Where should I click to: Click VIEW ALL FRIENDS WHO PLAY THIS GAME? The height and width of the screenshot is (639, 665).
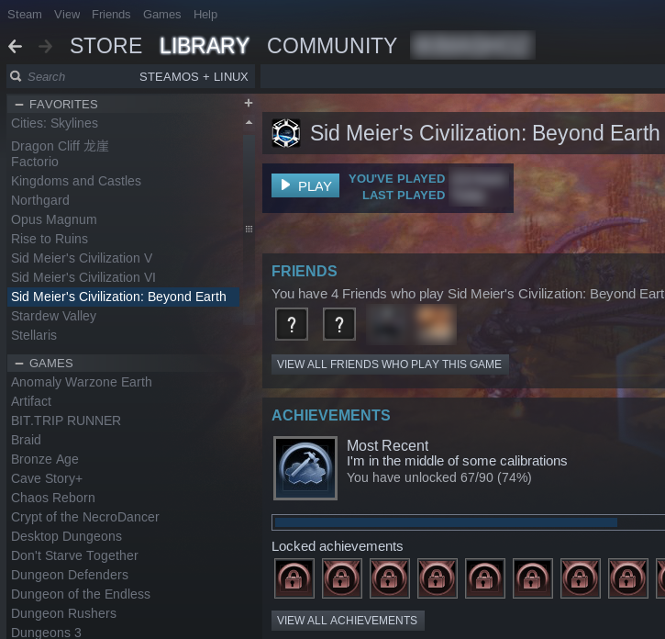[x=390, y=364]
